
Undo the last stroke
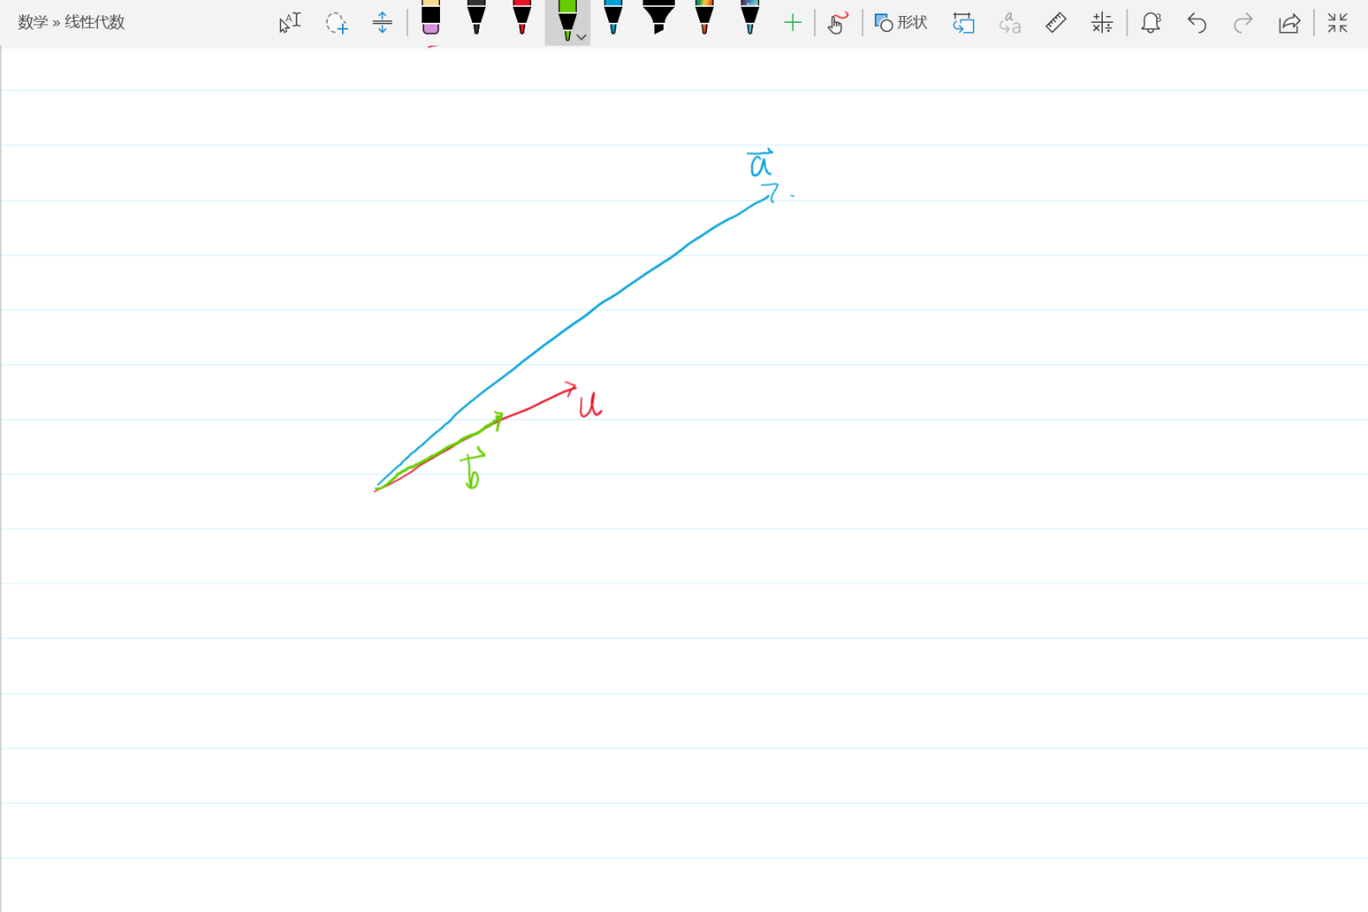1197,23
